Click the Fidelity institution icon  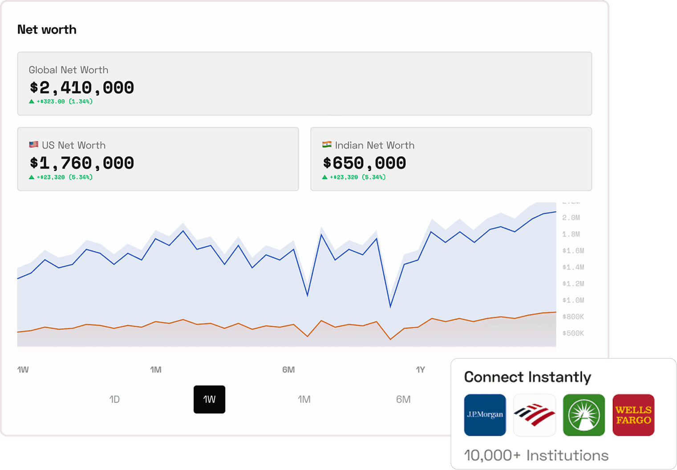[584, 415]
